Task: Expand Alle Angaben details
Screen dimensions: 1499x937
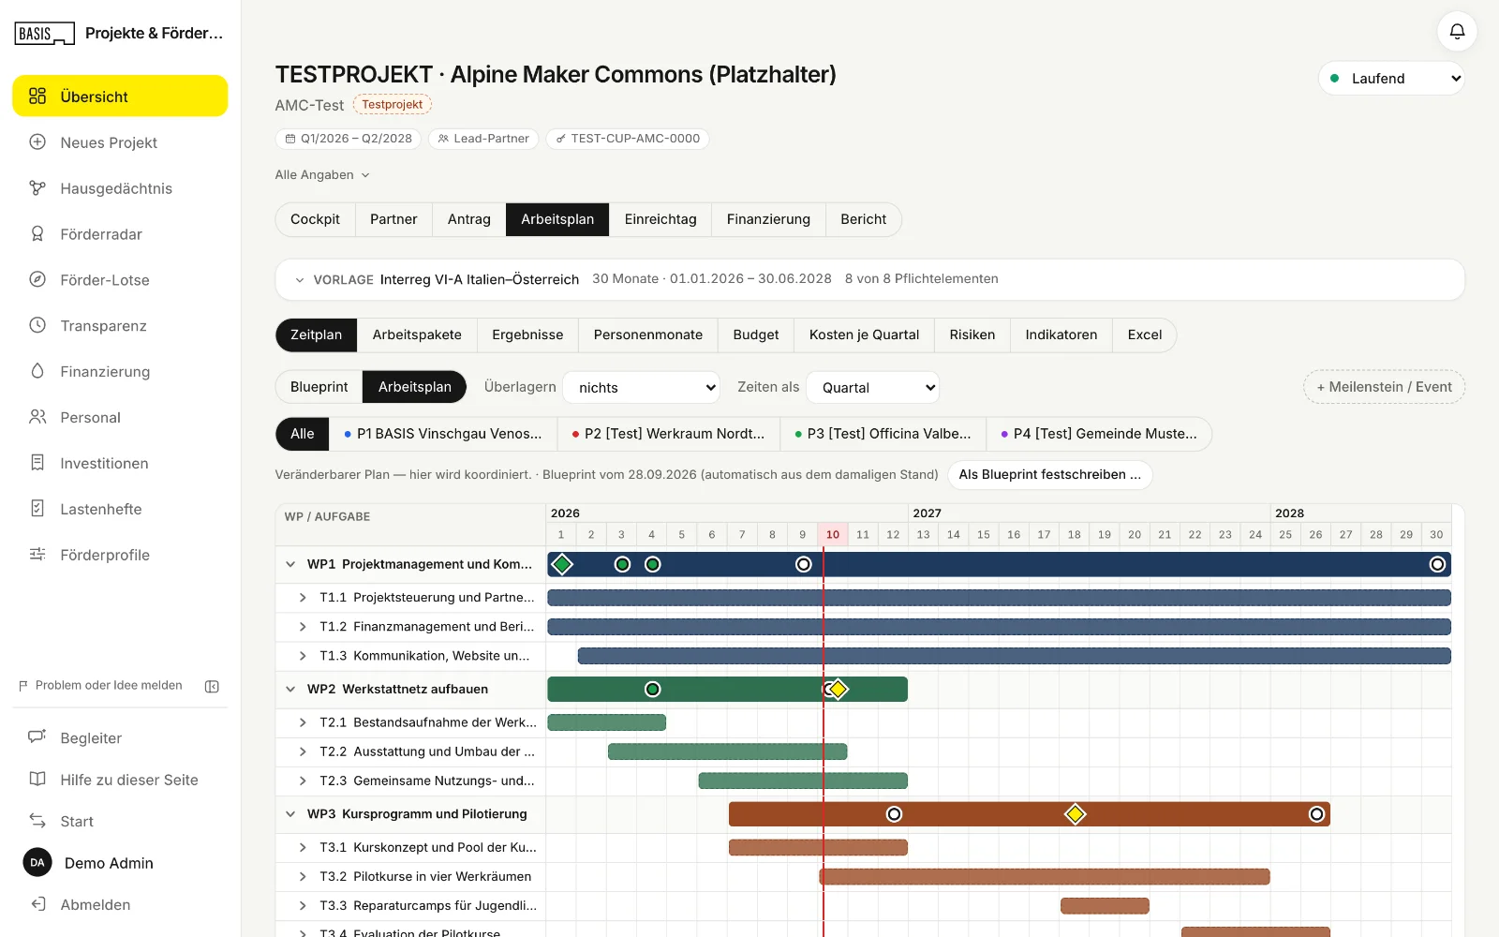Action: coord(322,175)
